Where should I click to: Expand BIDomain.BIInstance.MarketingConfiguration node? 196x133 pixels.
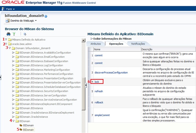(13, 70)
